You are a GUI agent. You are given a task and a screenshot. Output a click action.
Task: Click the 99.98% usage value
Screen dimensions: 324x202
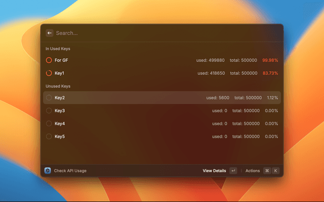coord(270,60)
